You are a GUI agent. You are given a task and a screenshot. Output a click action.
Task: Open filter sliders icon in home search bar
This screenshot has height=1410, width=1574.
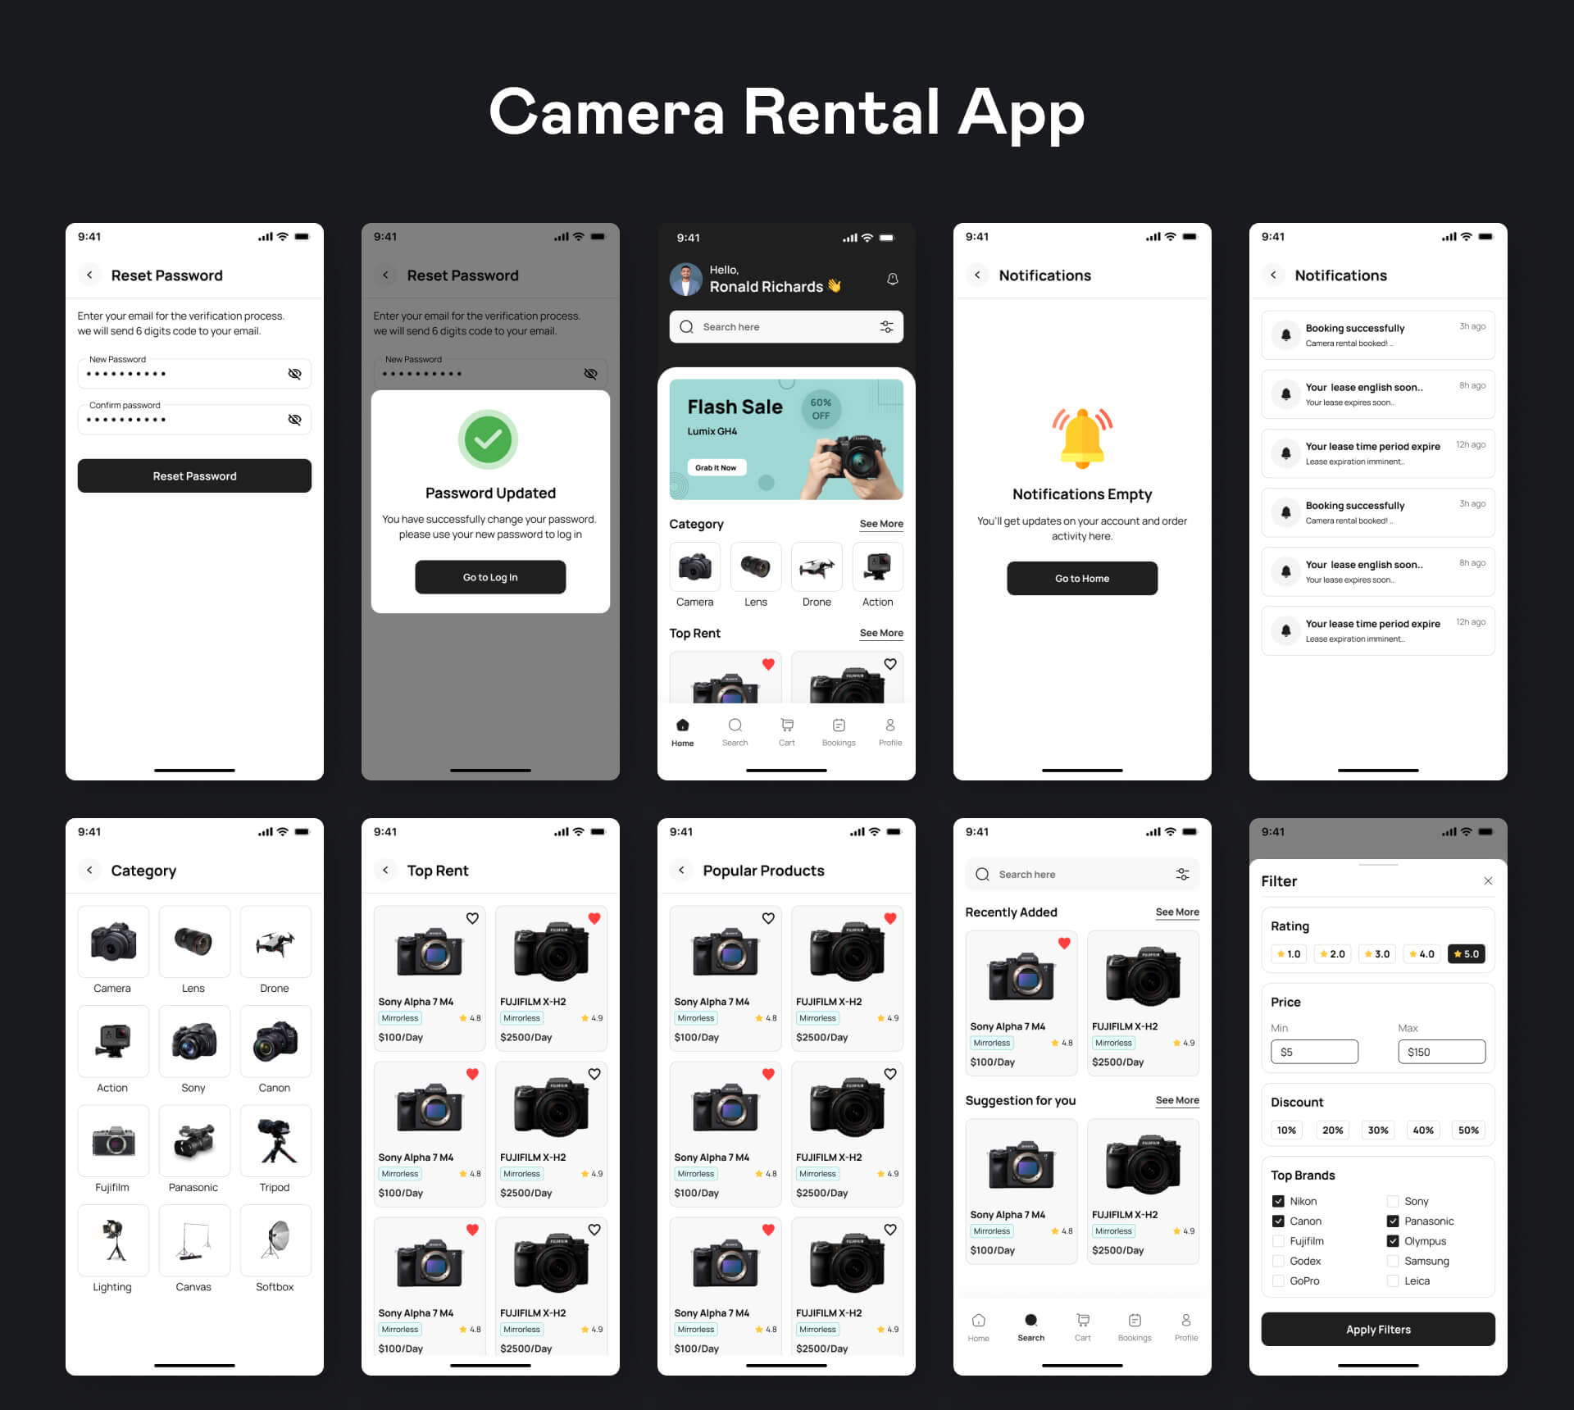point(886,326)
